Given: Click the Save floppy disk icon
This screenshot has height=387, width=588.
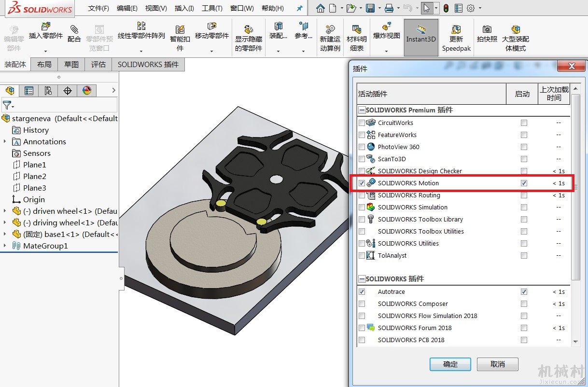Looking at the screenshot, I should [x=370, y=8].
